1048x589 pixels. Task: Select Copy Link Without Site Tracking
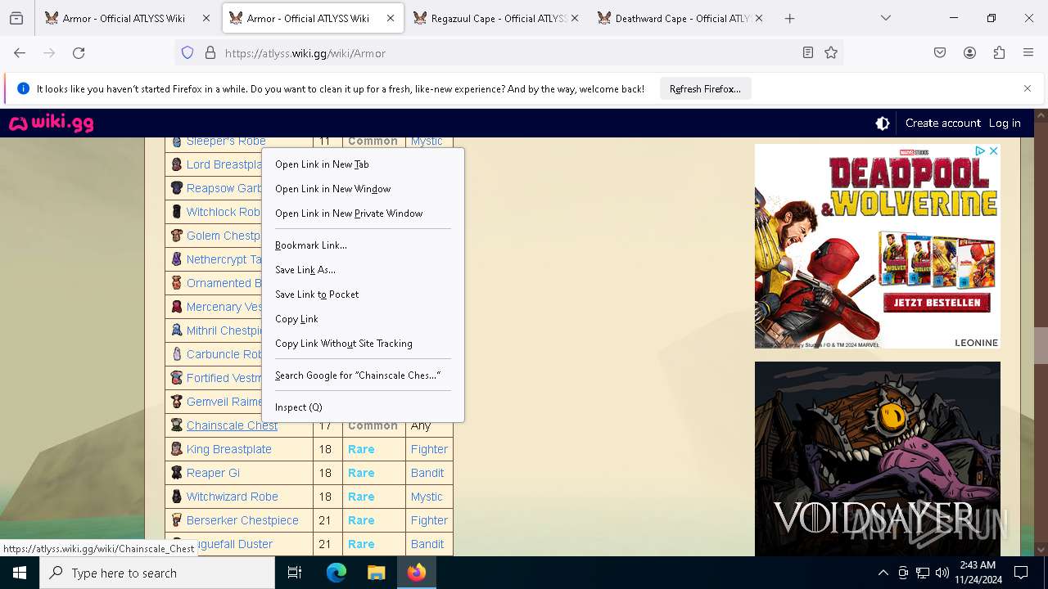(x=363, y=344)
